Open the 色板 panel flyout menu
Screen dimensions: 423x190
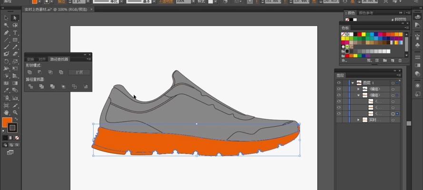click(x=406, y=28)
